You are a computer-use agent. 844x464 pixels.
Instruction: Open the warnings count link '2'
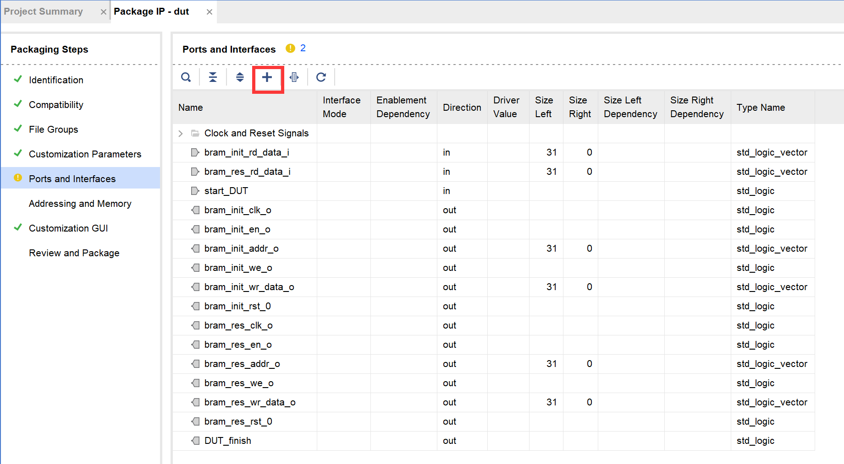(303, 48)
